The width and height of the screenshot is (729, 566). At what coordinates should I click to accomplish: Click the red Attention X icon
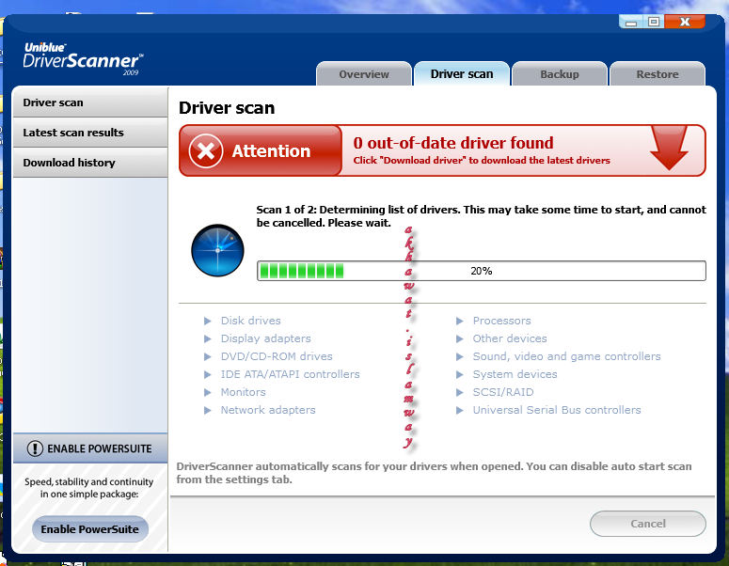click(x=205, y=151)
